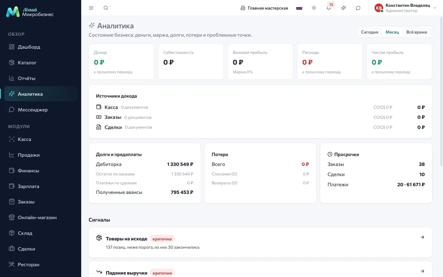The image size is (443, 277).
Task: Select Аналитика in the sidebar
Action: (x=41, y=94)
